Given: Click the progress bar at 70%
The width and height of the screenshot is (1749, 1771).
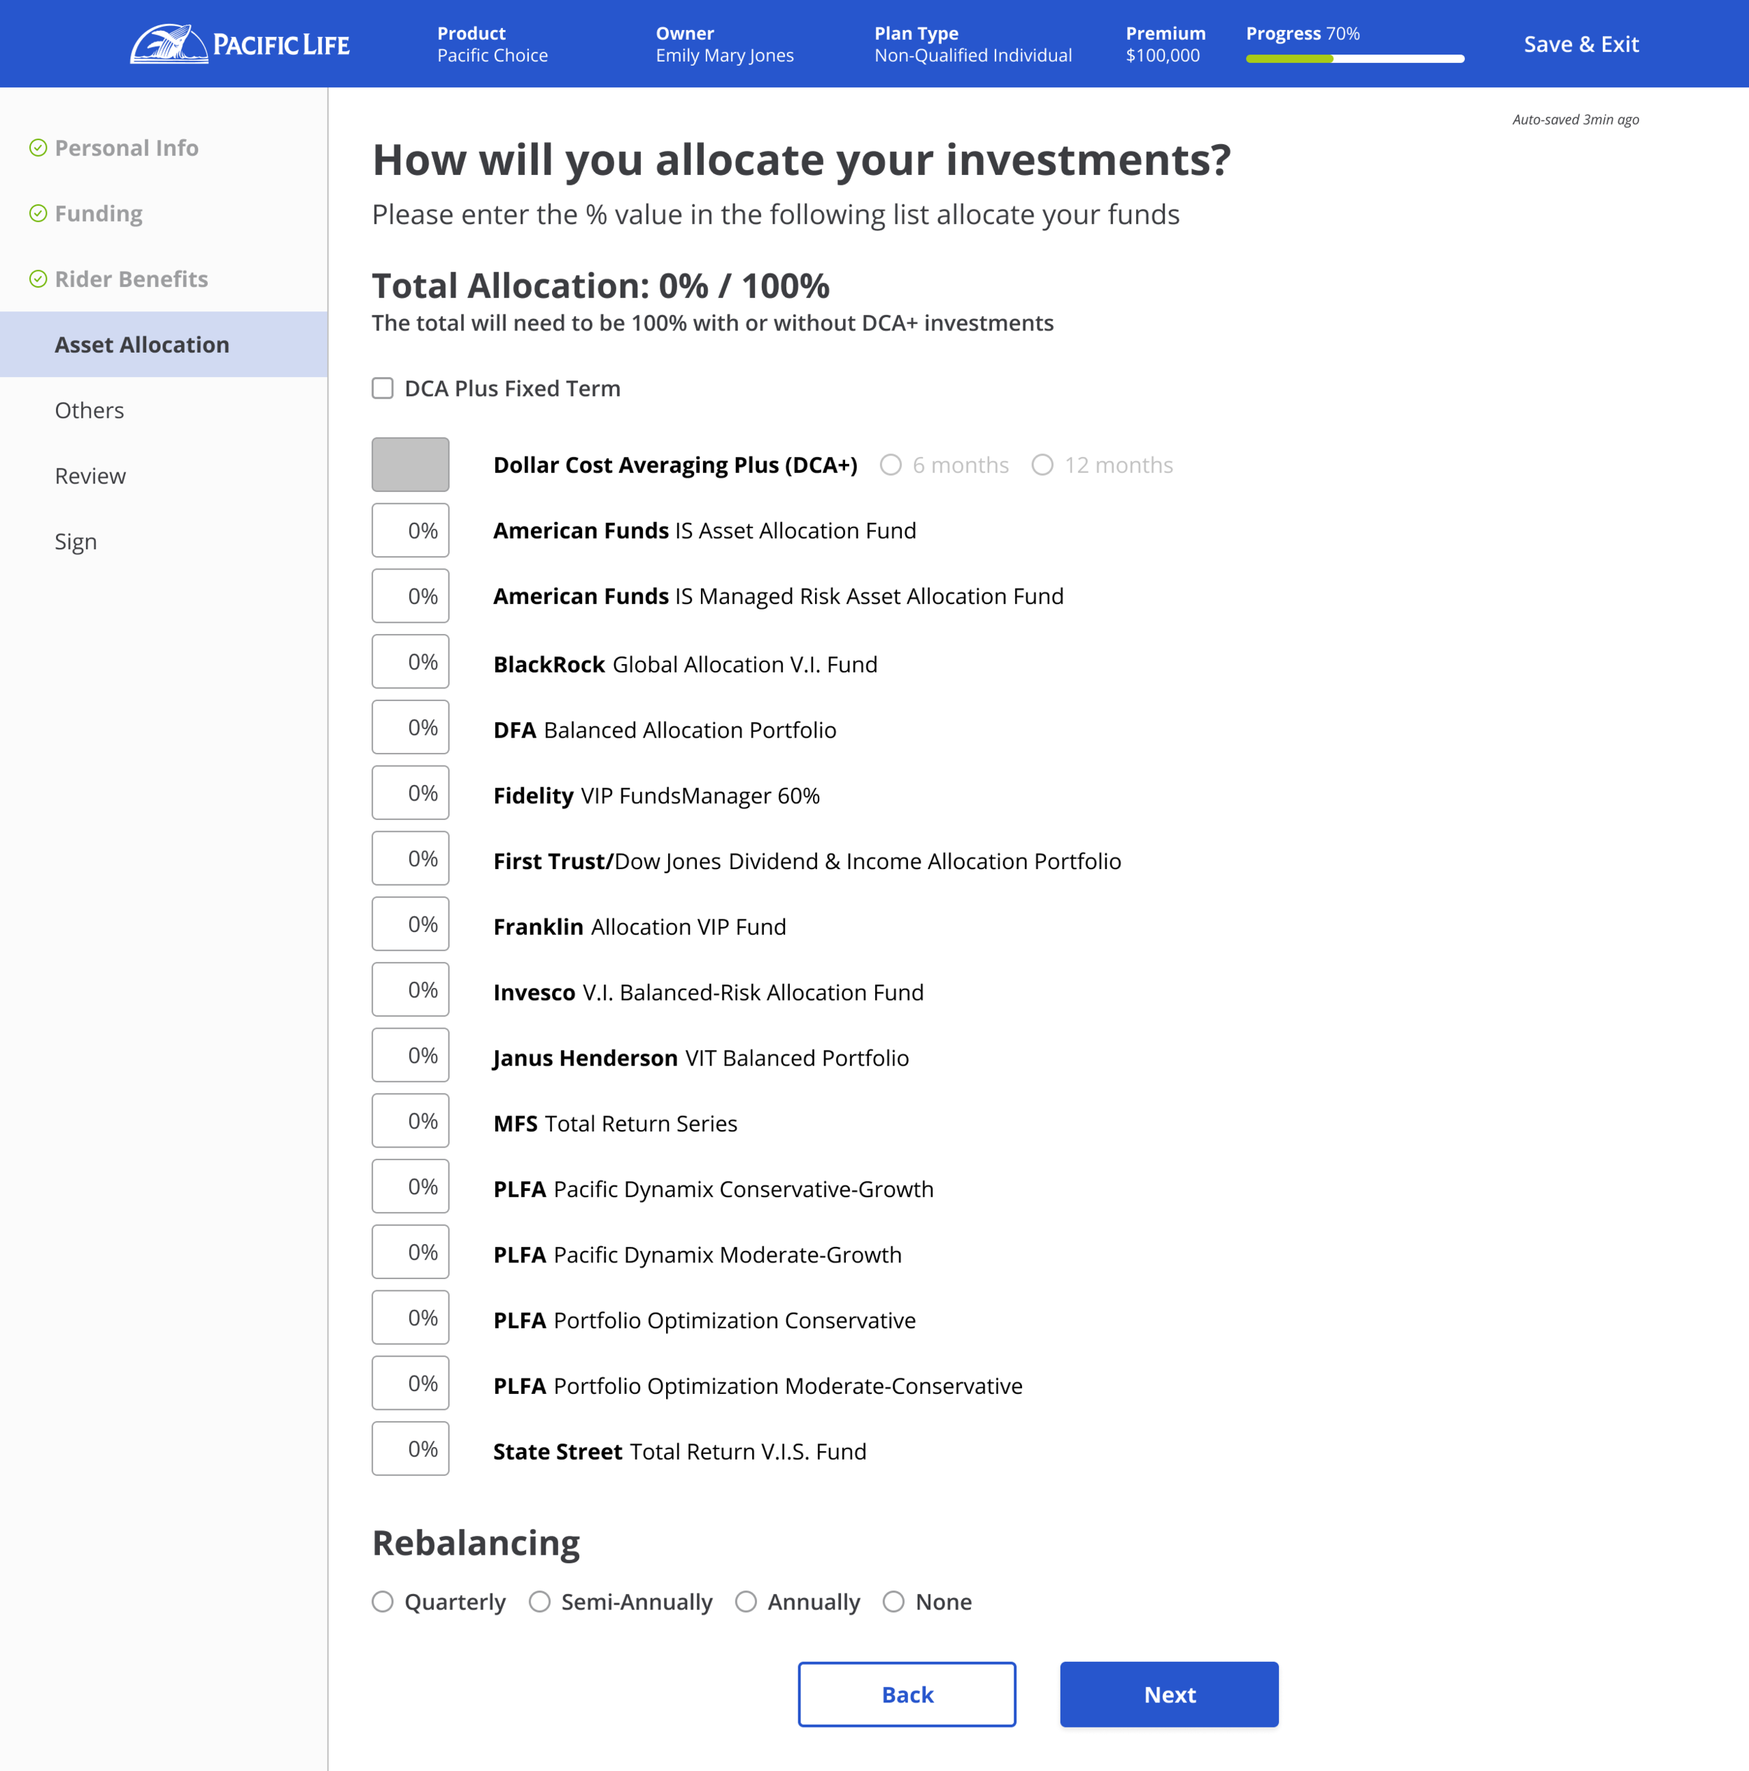Looking at the screenshot, I should click(1354, 59).
